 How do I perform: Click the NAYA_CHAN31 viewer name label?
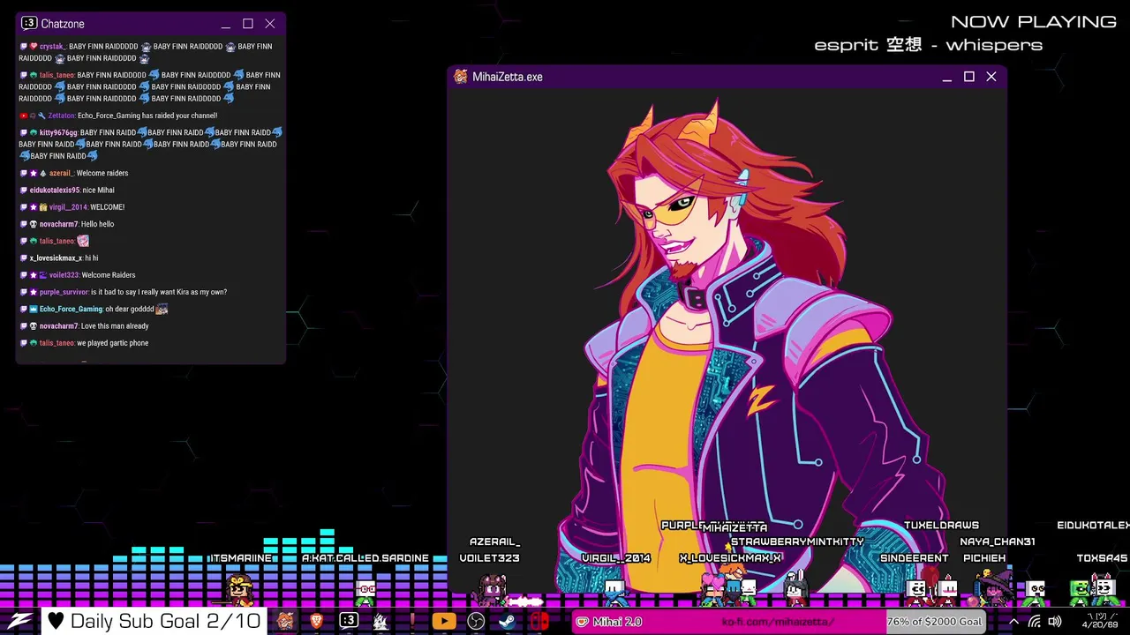point(997,542)
